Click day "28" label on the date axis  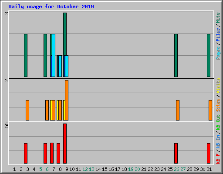click(x=189, y=169)
